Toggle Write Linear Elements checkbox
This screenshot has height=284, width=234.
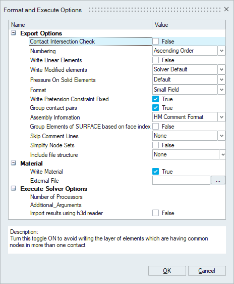pyautogui.click(x=155, y=60)
